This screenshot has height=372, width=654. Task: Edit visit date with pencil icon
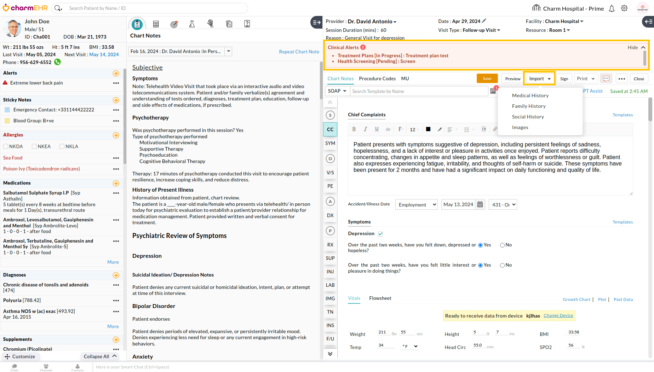coord(484,21)
